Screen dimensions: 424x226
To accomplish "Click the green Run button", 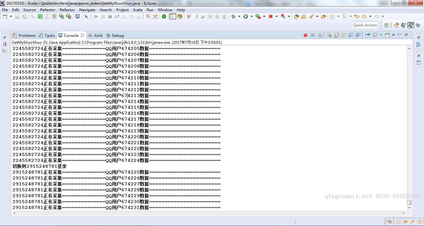I will 246,16.
